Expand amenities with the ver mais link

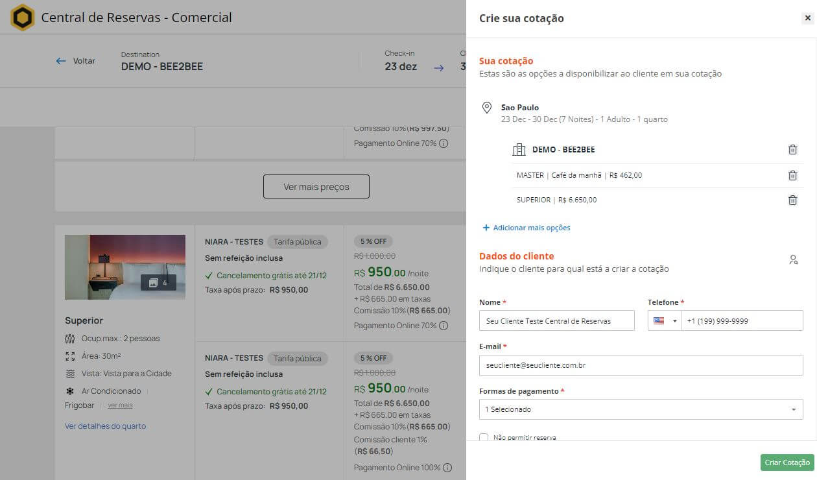pos(120,405)
